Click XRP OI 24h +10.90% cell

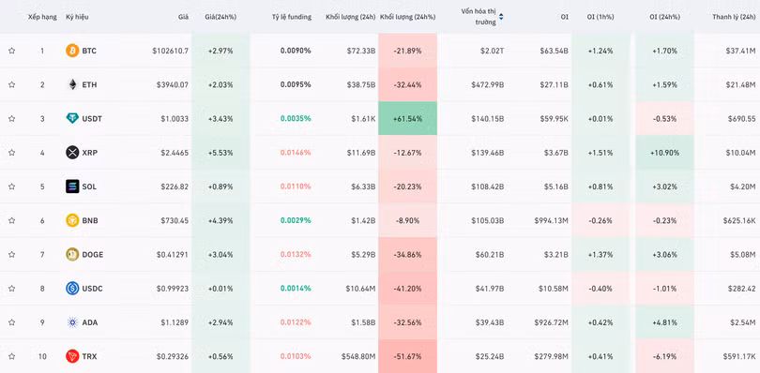pyautogui.click(x=664, y=153)
